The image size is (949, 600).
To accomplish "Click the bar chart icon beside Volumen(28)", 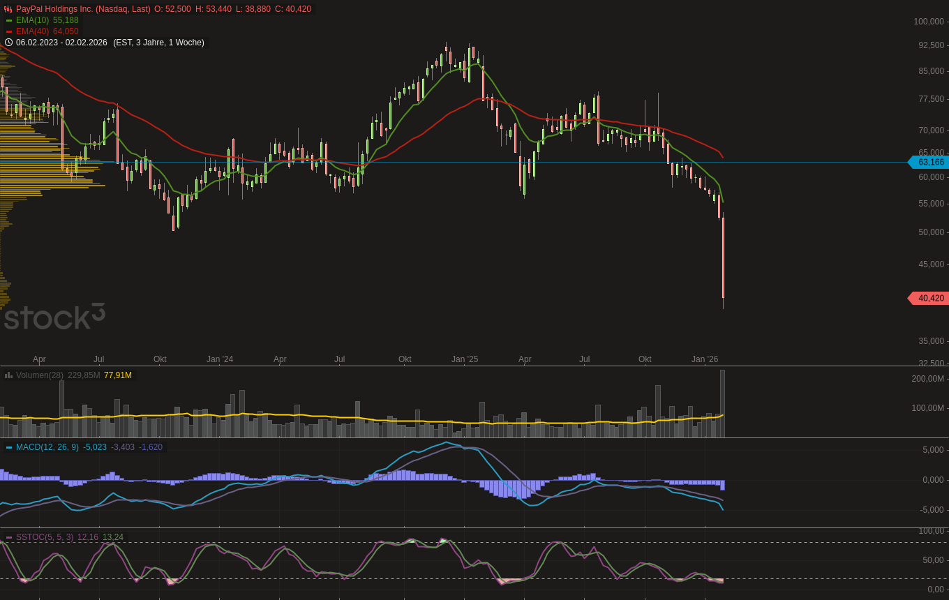I will (x=8, y=375).
